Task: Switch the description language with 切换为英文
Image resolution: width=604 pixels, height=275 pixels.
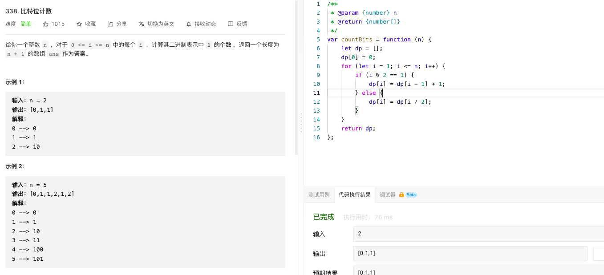Action: (156, 24)
